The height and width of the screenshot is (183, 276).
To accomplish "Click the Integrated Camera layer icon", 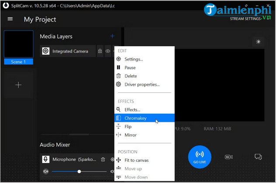I will tap(46, 51).
